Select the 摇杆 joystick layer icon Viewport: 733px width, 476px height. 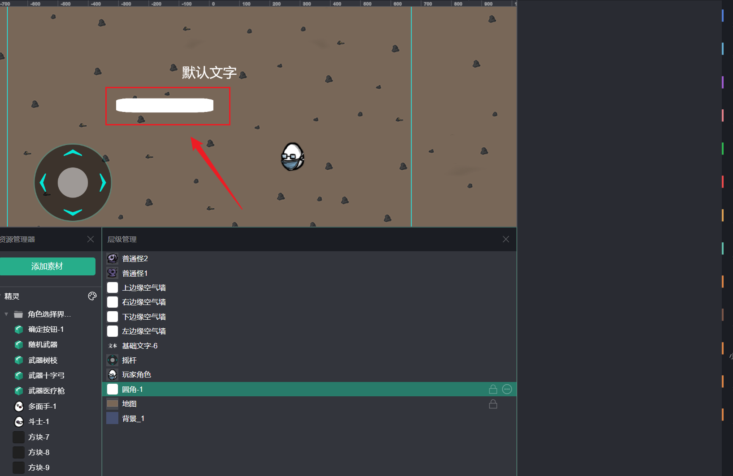(113, 360)
